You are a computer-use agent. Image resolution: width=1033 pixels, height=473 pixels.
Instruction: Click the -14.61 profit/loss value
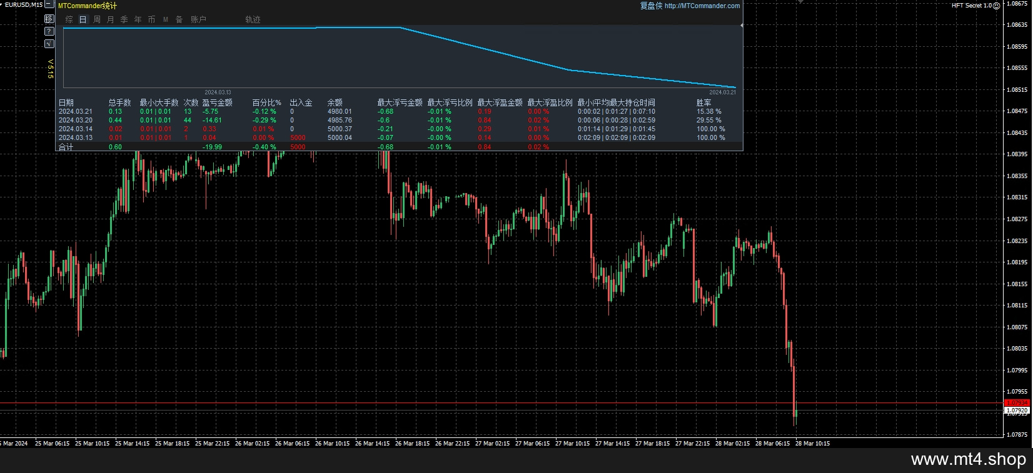coord(212,120)
